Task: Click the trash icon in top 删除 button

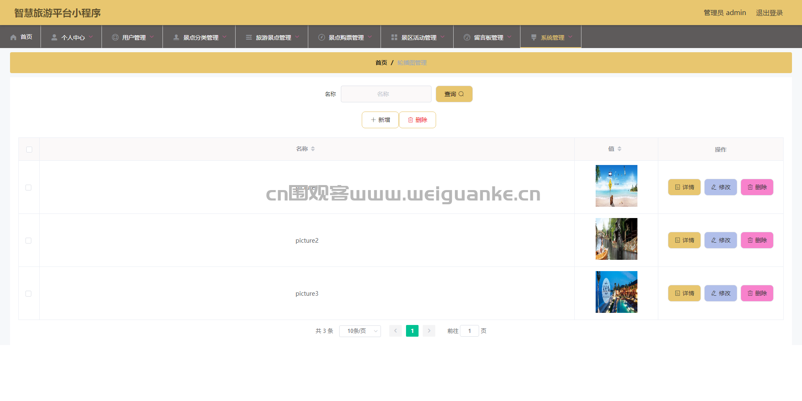Action: (x=411, y=120)
